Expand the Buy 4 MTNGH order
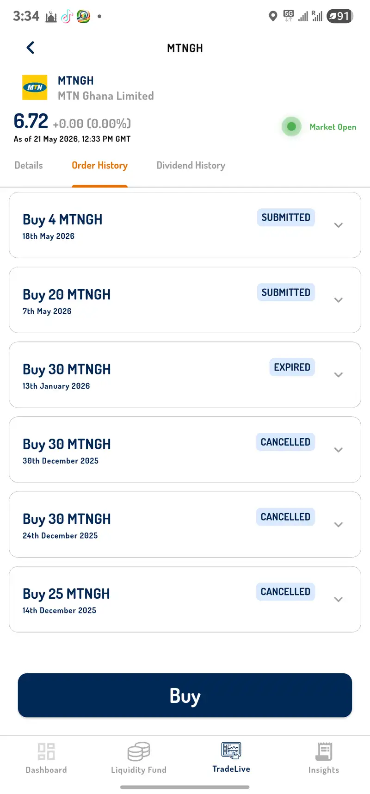Viewport: 370px width, 794px height. 339,225
